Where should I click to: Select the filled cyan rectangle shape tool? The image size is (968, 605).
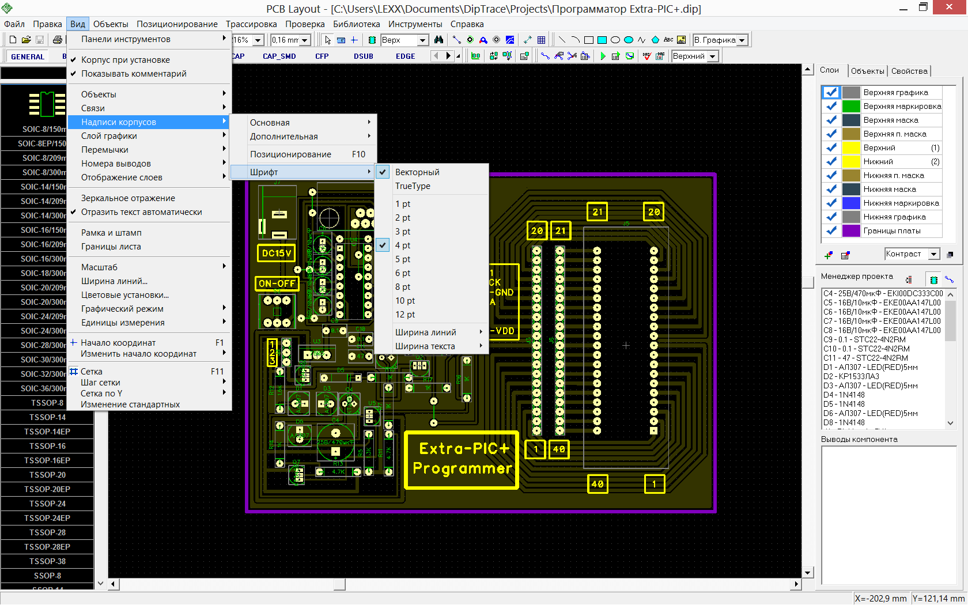pyautogui.click(x=602, y=40)
